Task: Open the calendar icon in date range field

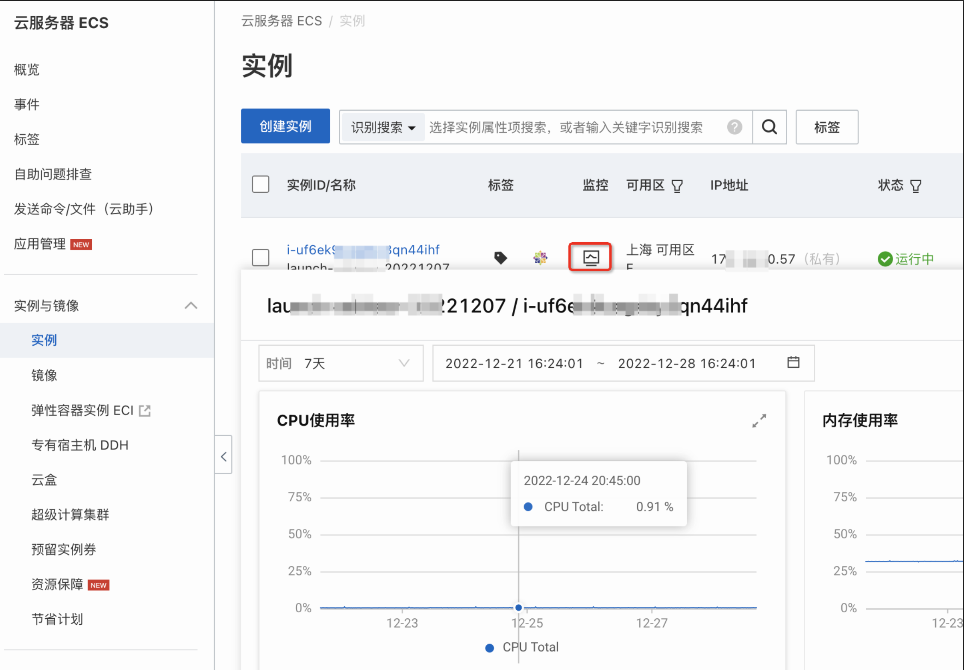Action: pos(793,362)
